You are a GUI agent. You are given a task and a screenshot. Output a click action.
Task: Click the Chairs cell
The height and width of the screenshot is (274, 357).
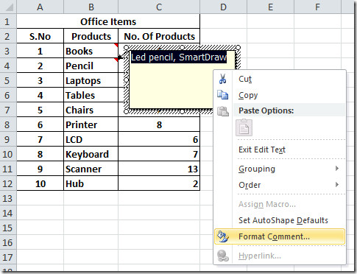[91, 110]
